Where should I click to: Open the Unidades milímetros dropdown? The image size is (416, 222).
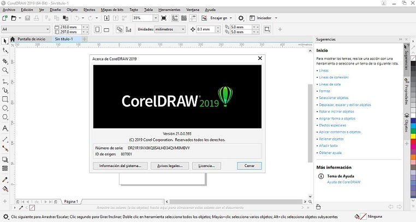(x=183, y=29)
